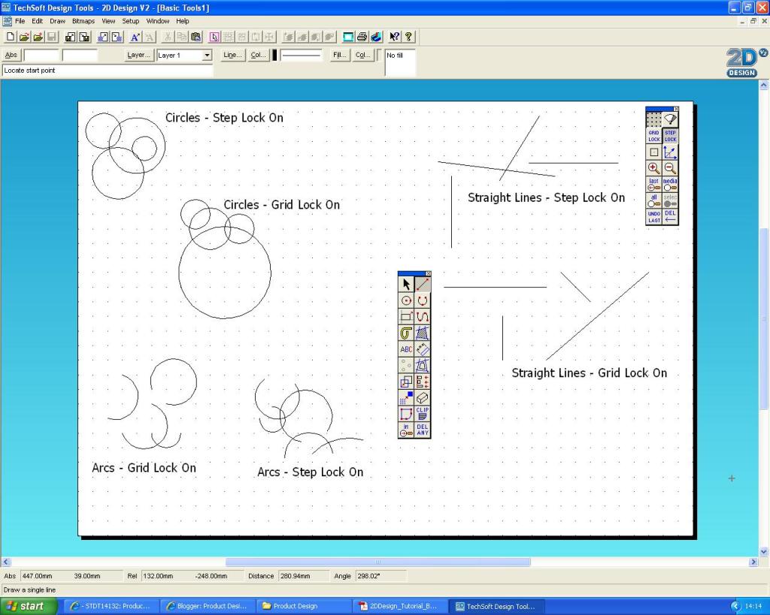Click the DEL ANY button
Viewport: 770px width, 615px height.
[x=422, y=431]
